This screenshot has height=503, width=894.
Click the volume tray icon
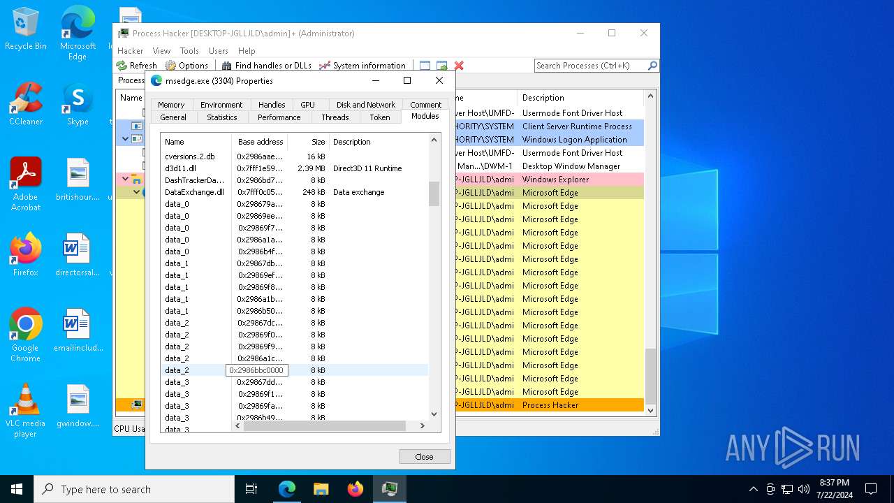(x=804, y=489)
